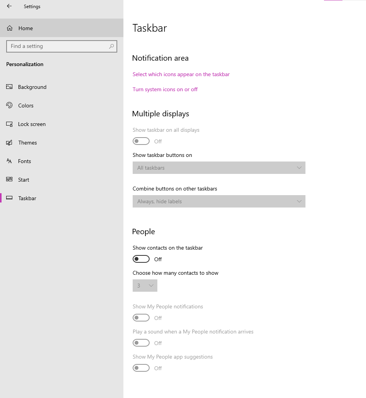
Task: Toggle Show contacts on the taskbar
Action: [141, 259]
